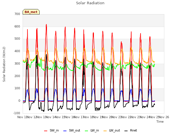Click the -100 y-axis tick label
The height and width of the screenshot is (136, 181).
(x=17, y=113)
